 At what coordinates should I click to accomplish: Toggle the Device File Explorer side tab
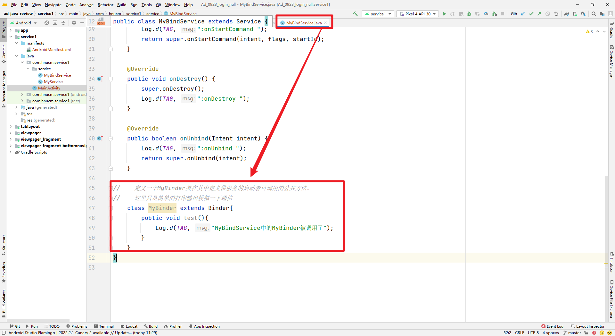click(x=611, y=299)
